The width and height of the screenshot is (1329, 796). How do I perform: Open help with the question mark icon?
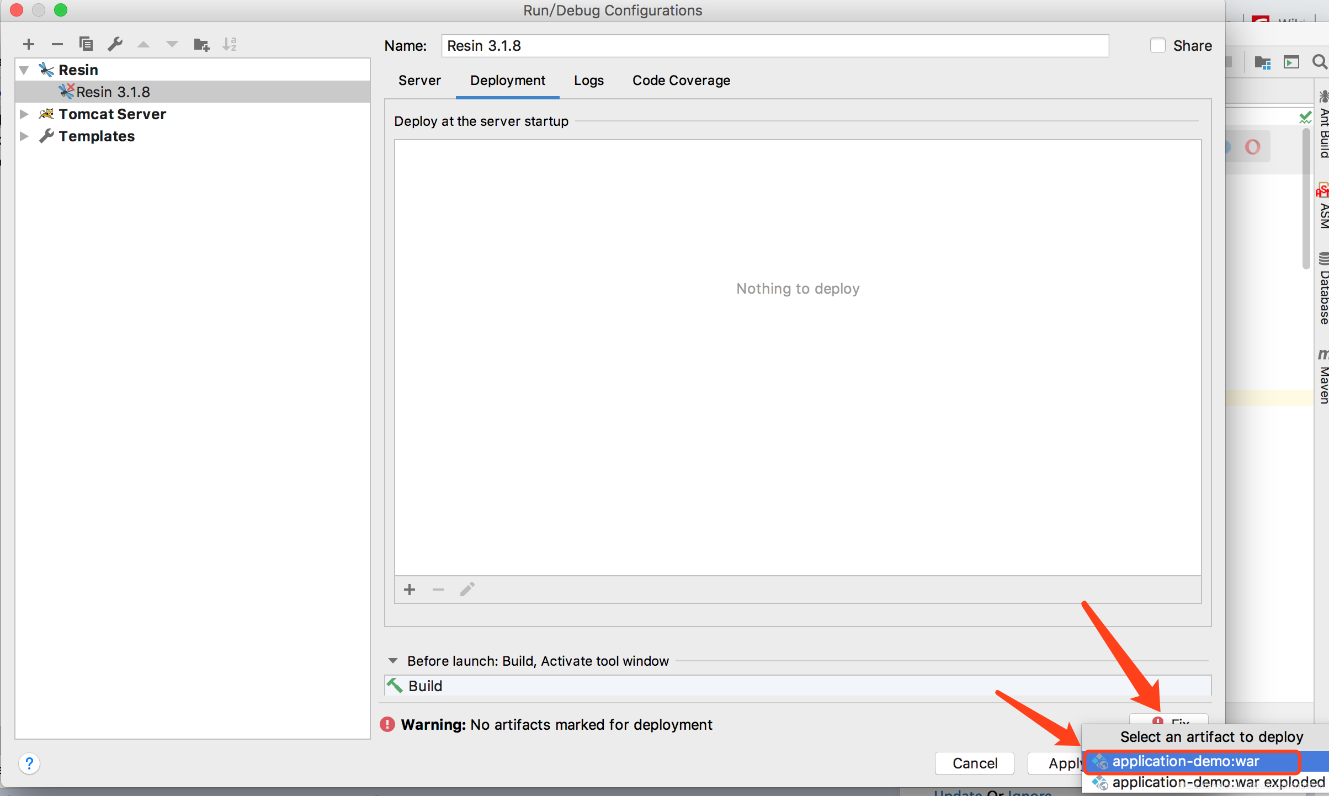29,764
